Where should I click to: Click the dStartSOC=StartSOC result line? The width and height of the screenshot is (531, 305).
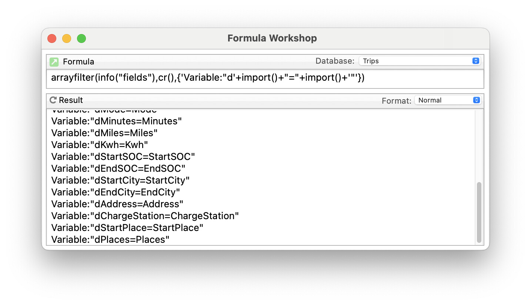coord(123,157)
